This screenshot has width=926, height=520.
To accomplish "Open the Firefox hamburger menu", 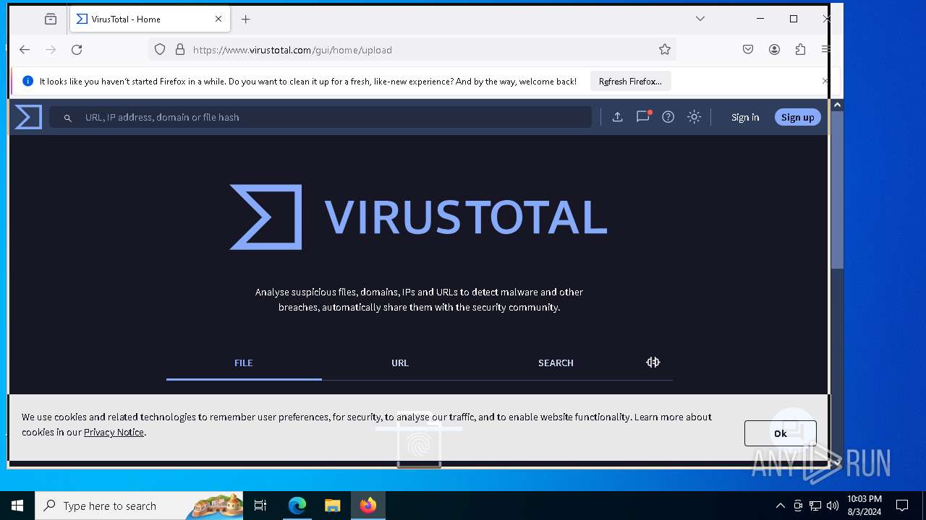I will [x=825, y=50].
